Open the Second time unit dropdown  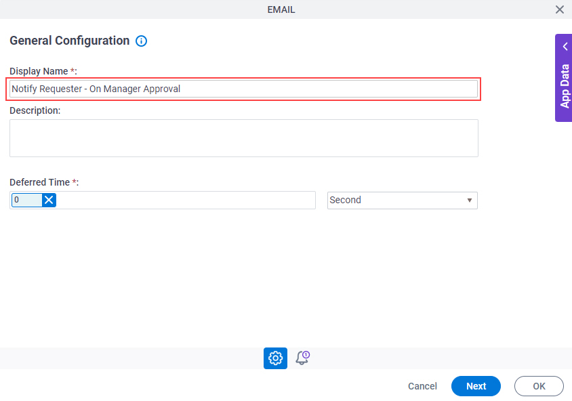click(403, 200)
